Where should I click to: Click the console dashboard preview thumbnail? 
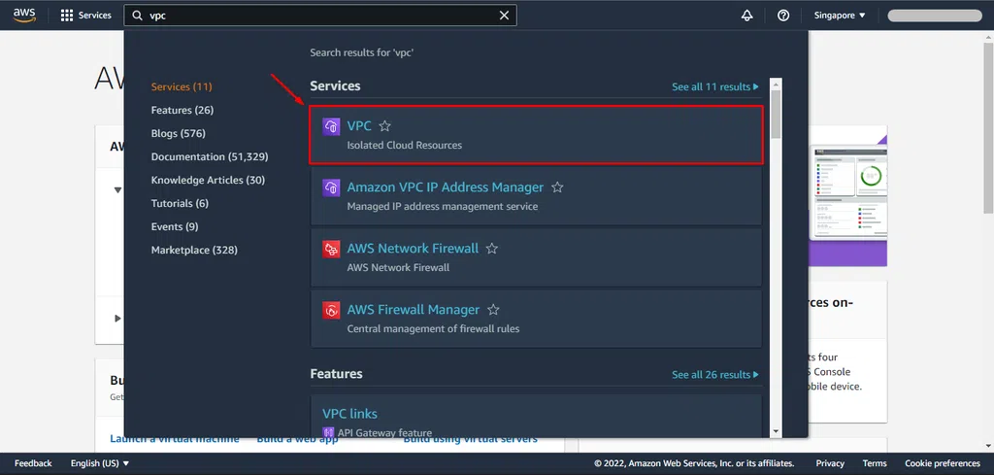pos(848,192)
